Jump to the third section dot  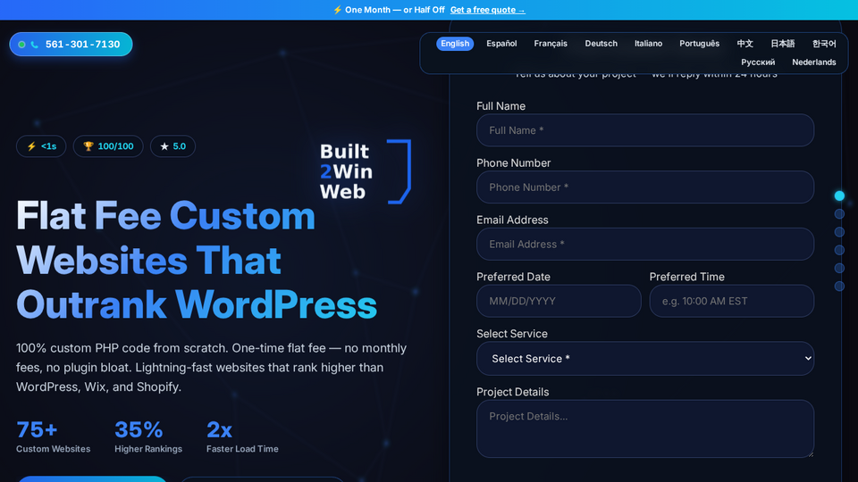[839, 232]
